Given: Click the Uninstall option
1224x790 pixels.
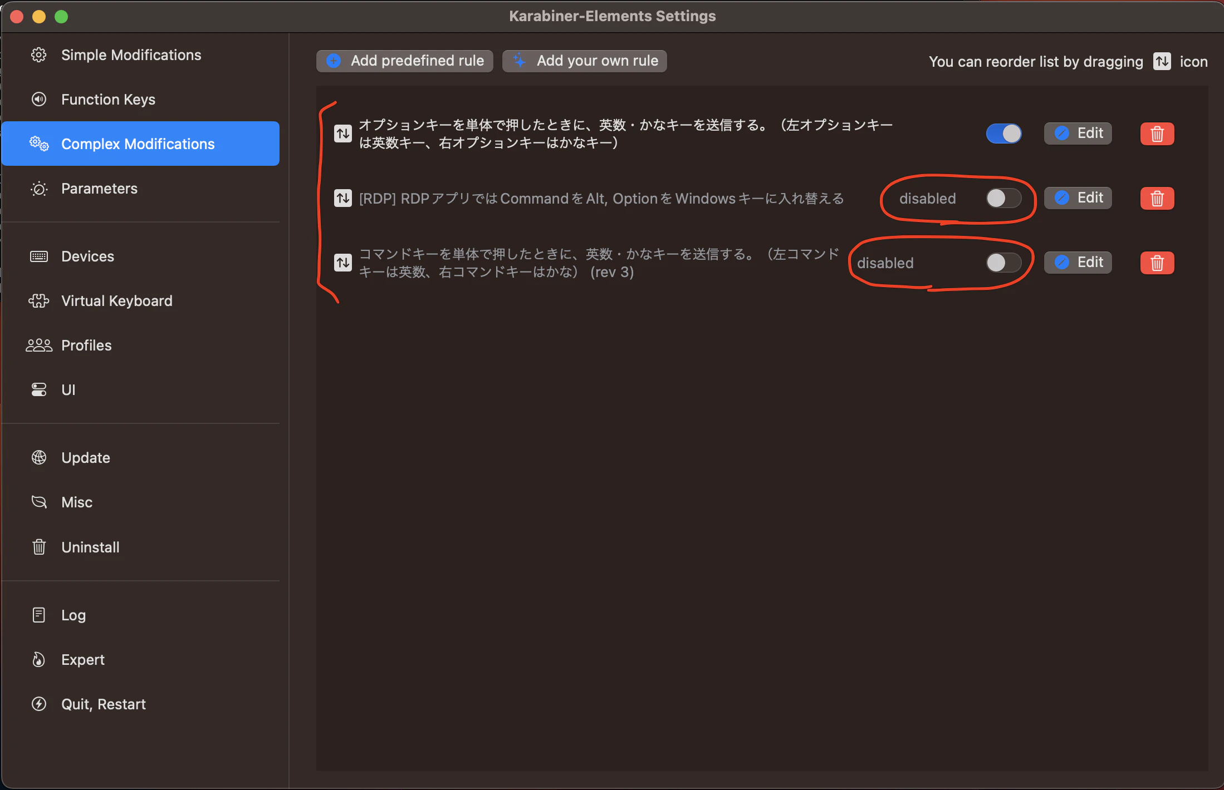Looking at the screenshot, I should [x=90, y=547].
